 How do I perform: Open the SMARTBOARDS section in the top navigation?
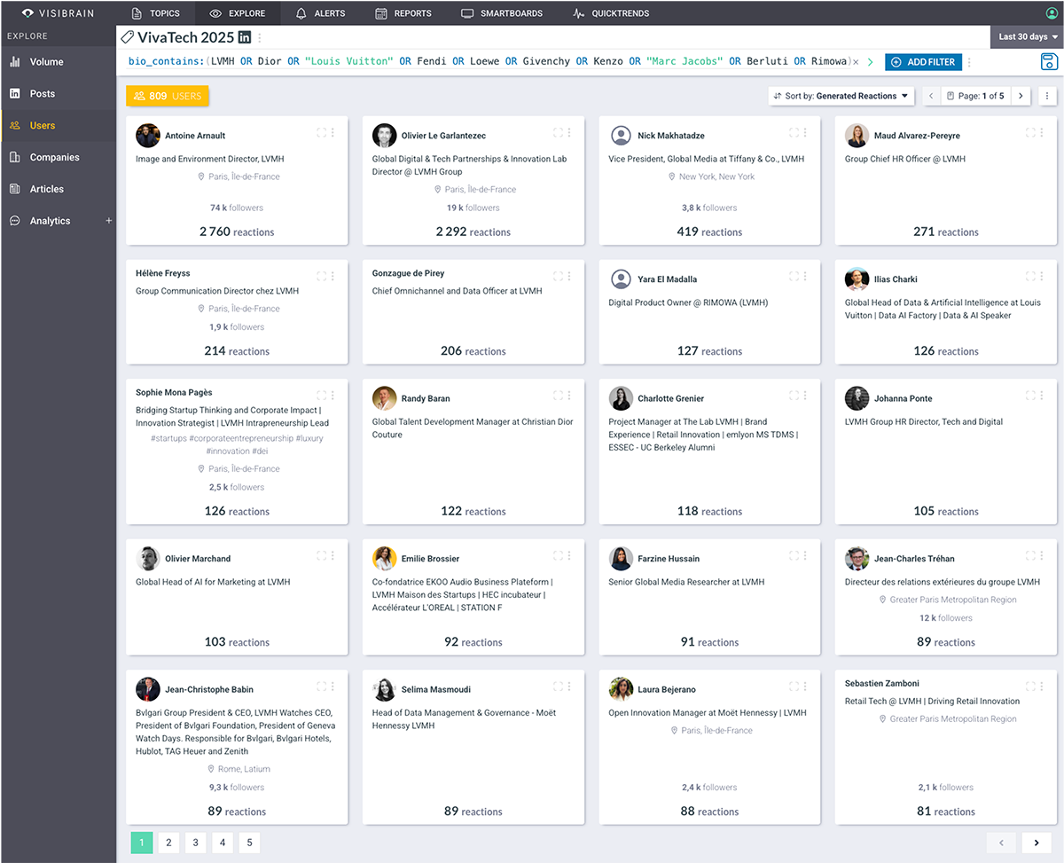point(502,12)
